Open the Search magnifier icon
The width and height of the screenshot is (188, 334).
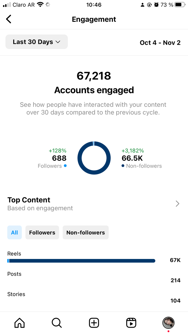(x=57, y=323)
